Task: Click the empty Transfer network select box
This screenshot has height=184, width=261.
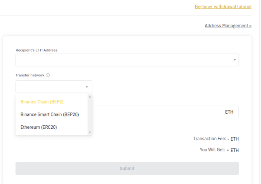Action: coord(54,86)
